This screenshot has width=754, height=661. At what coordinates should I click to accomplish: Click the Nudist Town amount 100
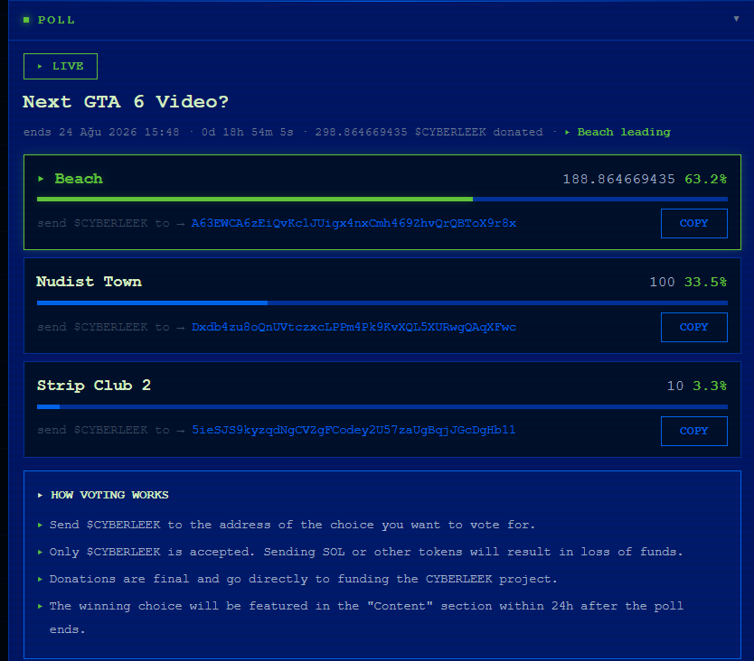[662, 282]
